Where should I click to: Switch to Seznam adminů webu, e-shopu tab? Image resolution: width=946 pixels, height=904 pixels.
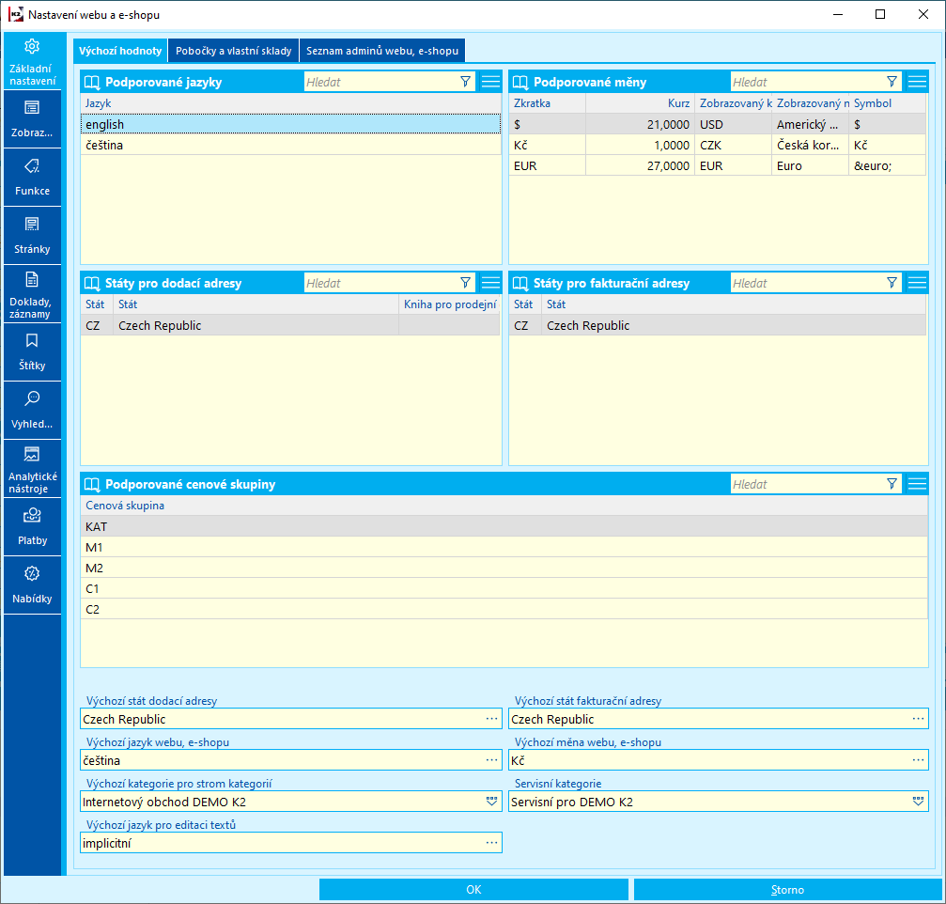click(381, 51)
